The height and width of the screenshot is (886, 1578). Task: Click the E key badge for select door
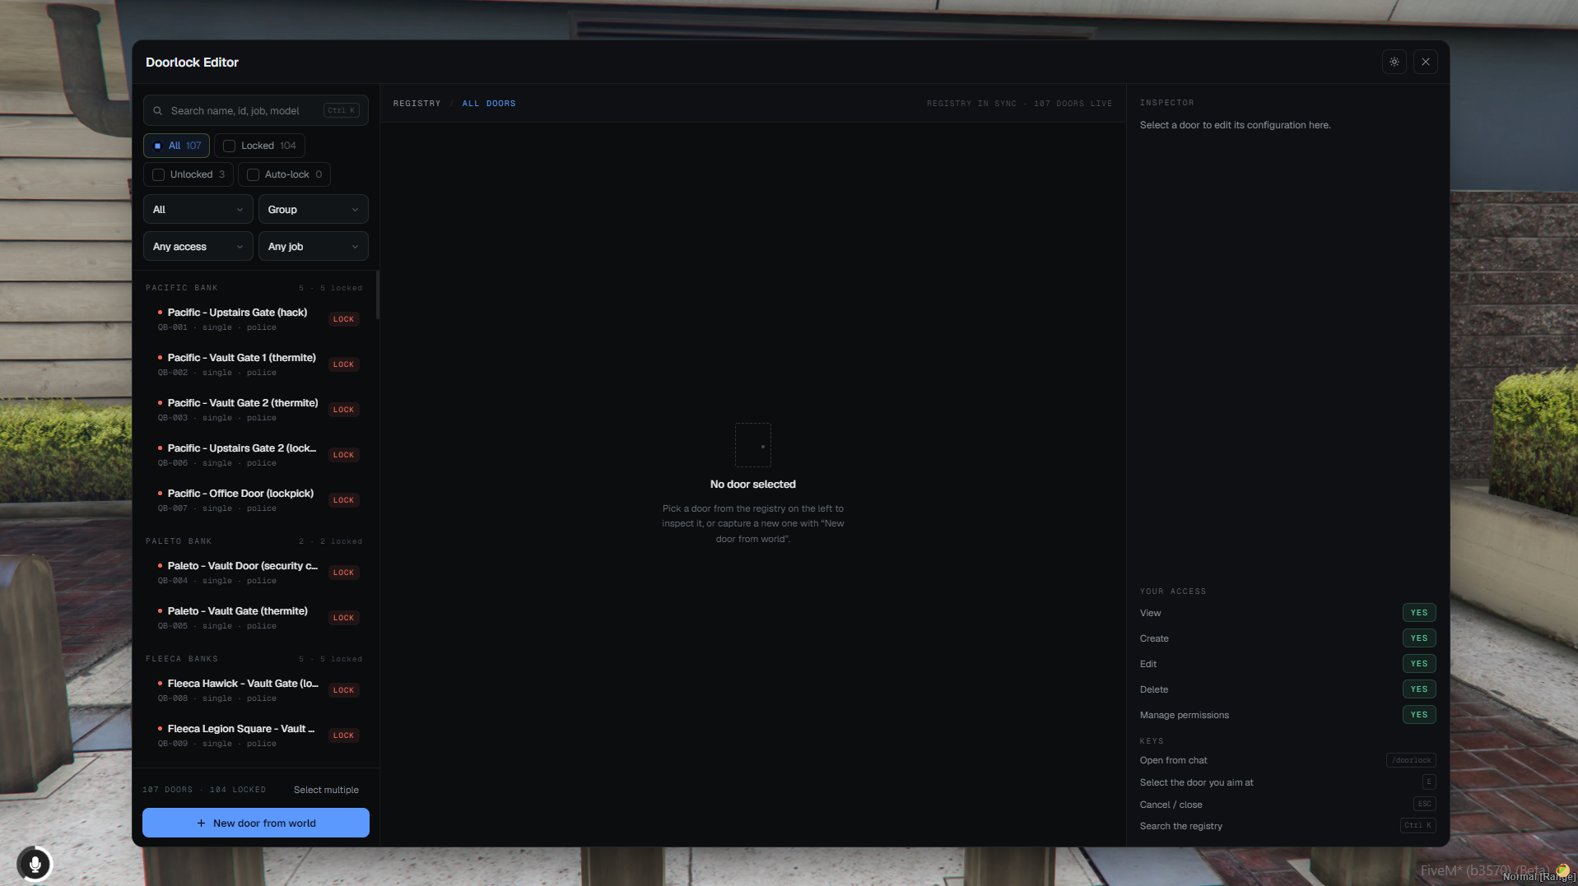tap(1429, 782)
